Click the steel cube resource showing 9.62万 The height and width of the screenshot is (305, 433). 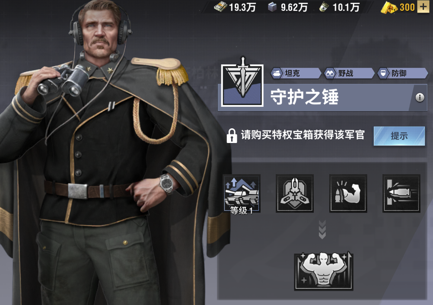pos(288,7)
